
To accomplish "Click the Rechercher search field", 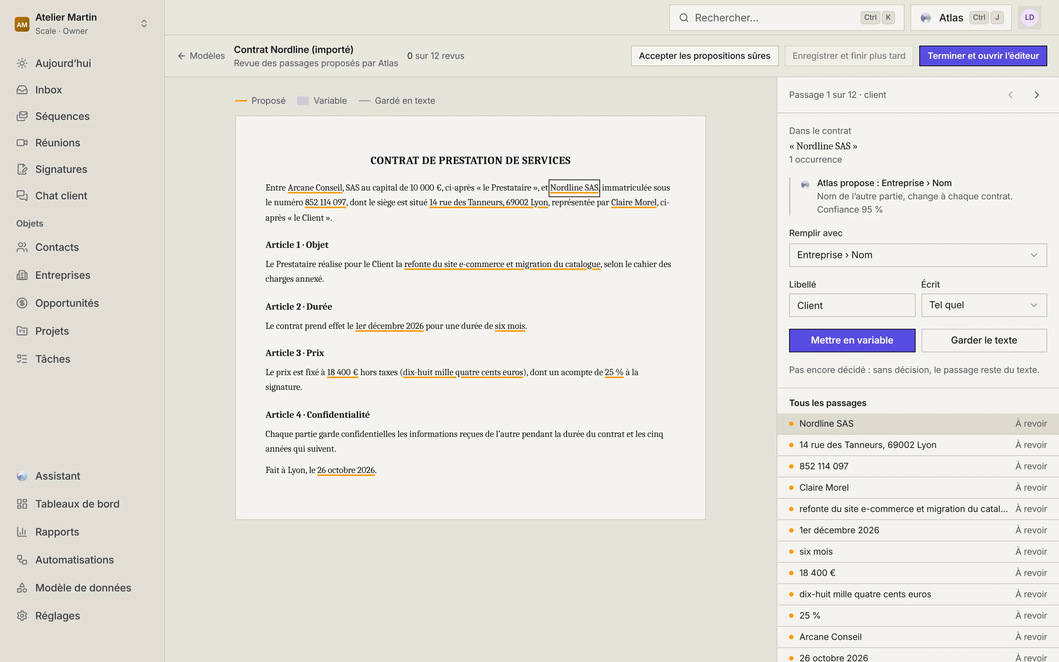I will coord(787,18).
